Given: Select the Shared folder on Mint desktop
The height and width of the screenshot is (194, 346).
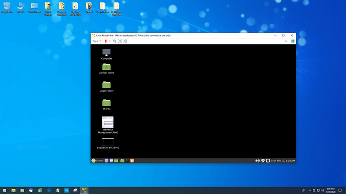Looking at the screenshot, I should [x=107, y=104].
